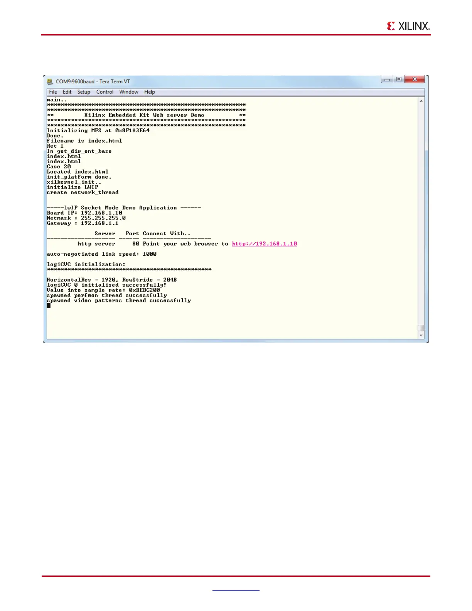Open the Control menu
This screenshot has height=611, width=472.
point(105,92)
